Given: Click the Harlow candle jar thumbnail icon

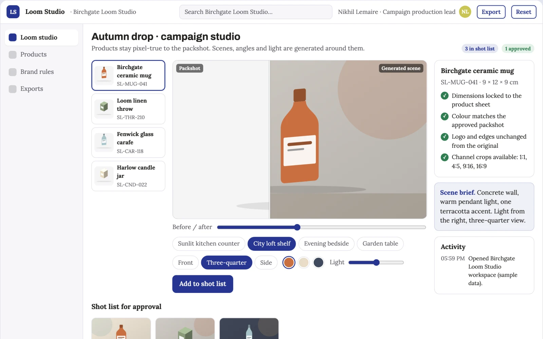Looking at the screenshot, I should click(x=104, y=176).
